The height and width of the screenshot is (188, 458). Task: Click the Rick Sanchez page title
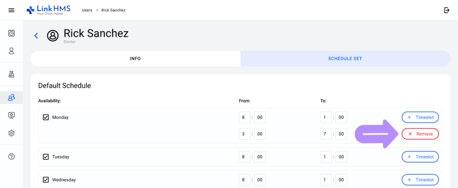96,33
